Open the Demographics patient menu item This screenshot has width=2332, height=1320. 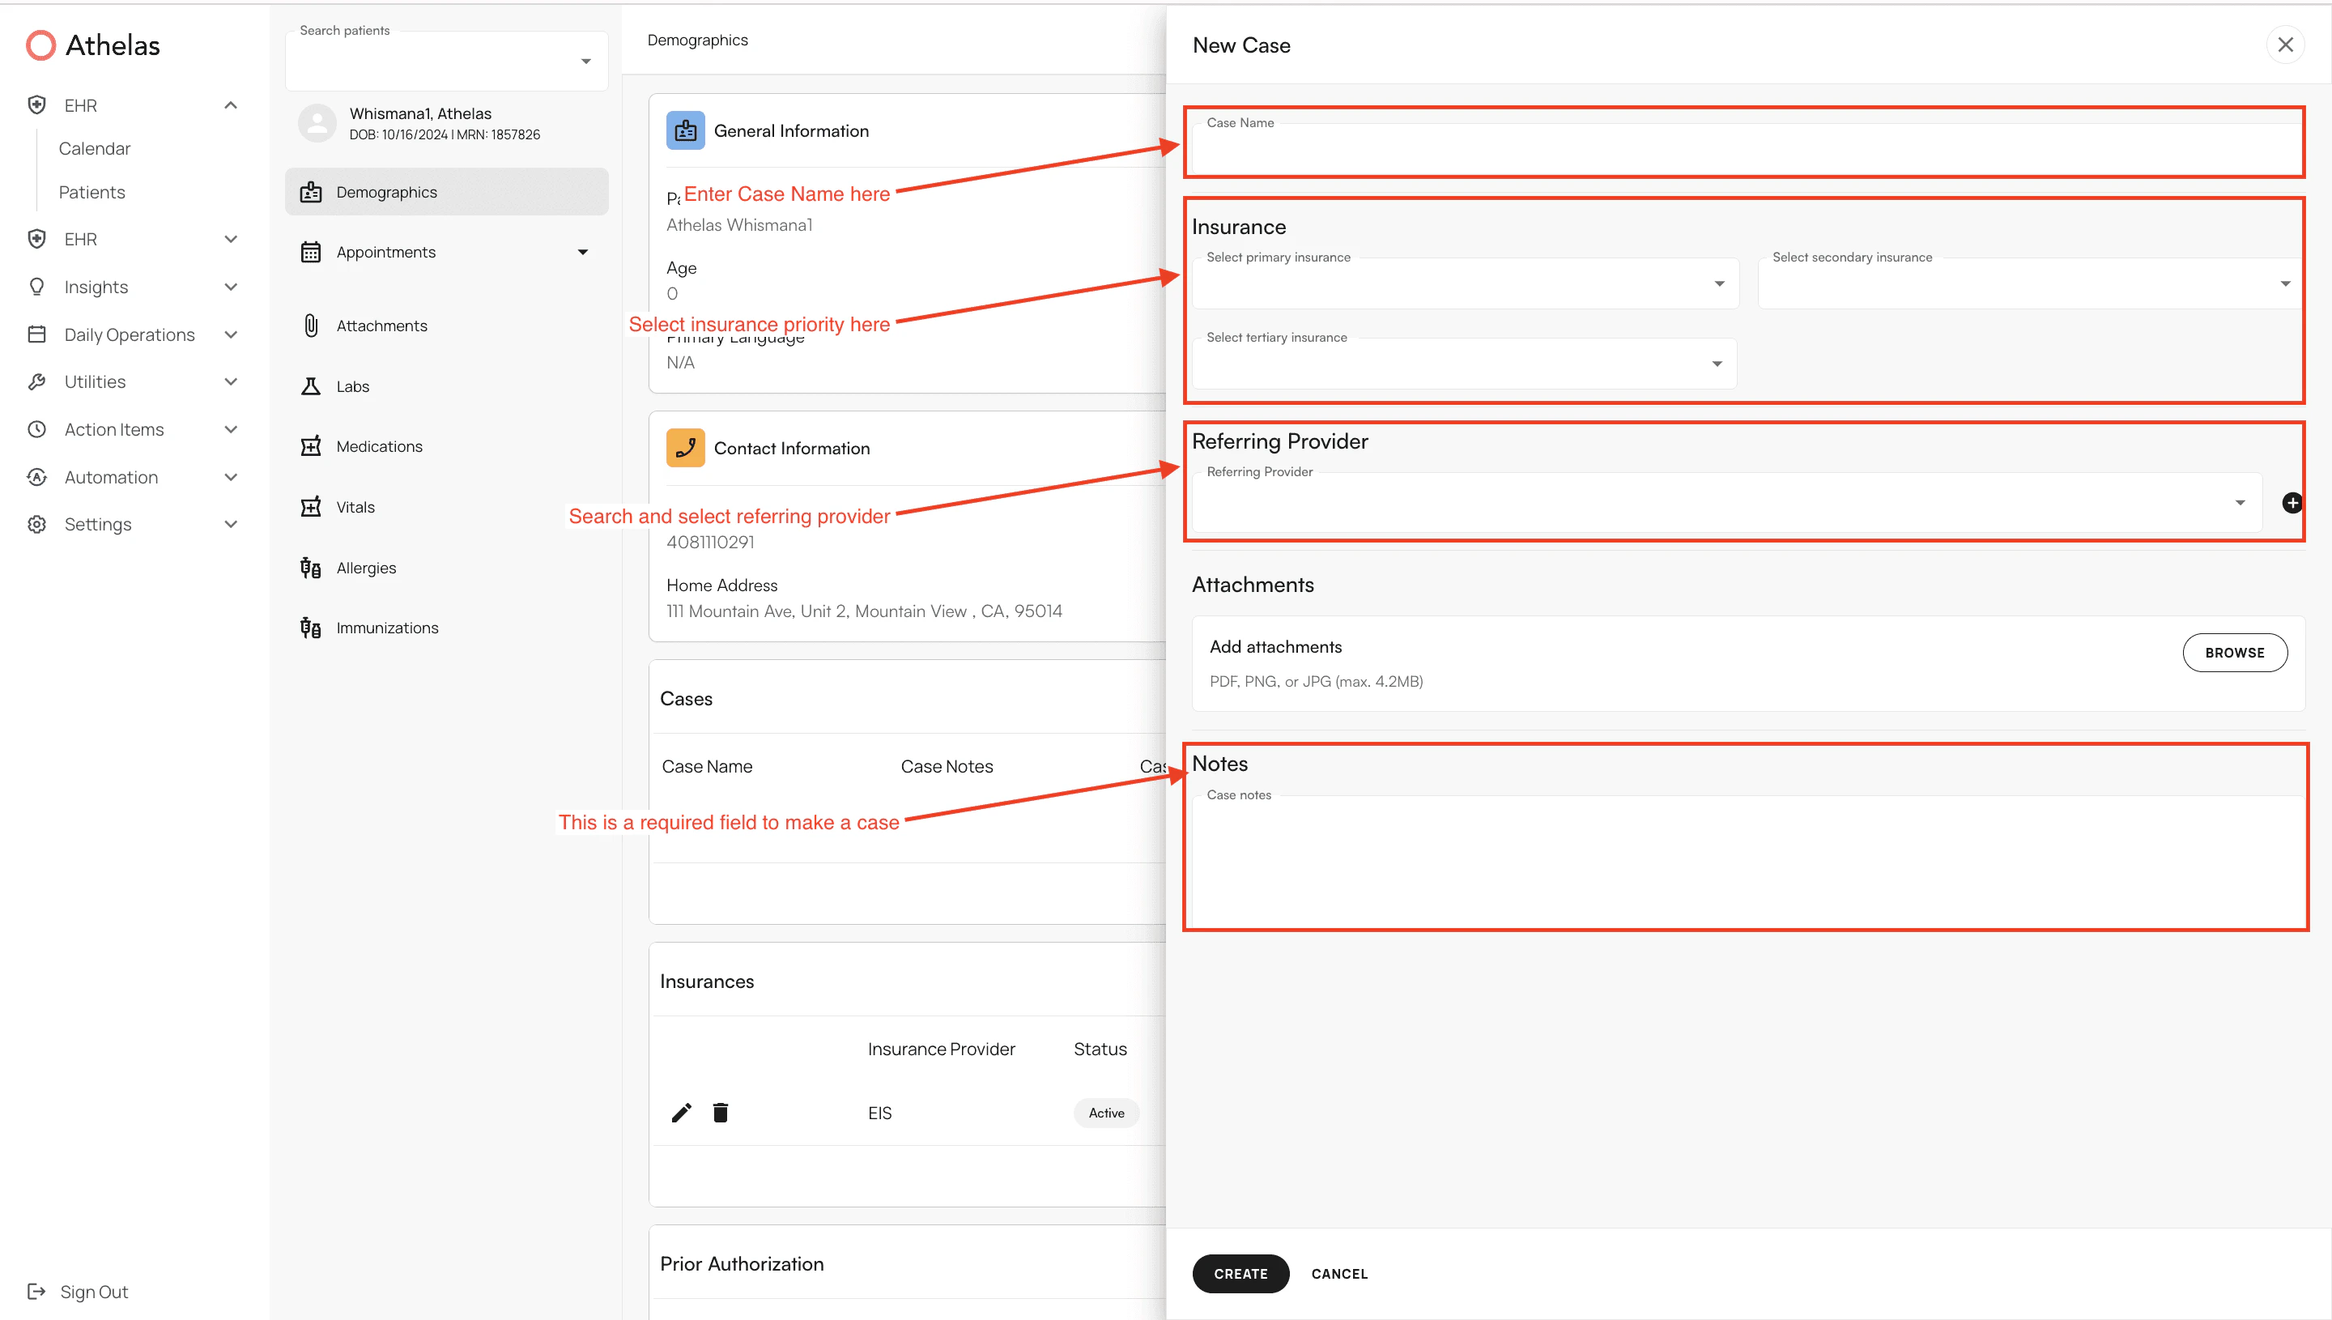click(x=447, y=192)
